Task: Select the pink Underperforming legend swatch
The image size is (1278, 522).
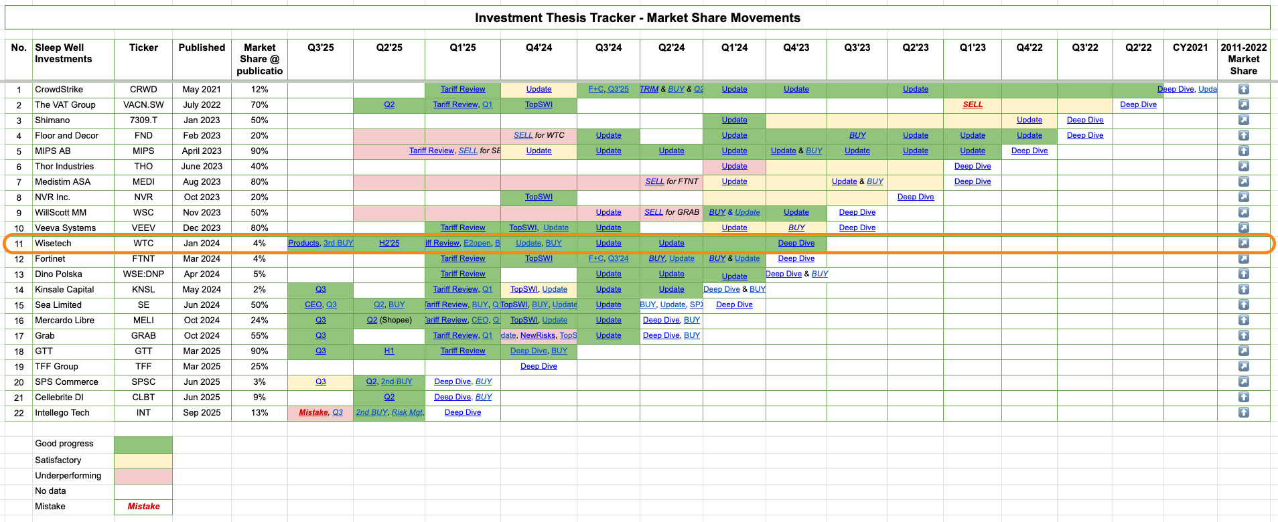Action: click(x=143, y=476)
